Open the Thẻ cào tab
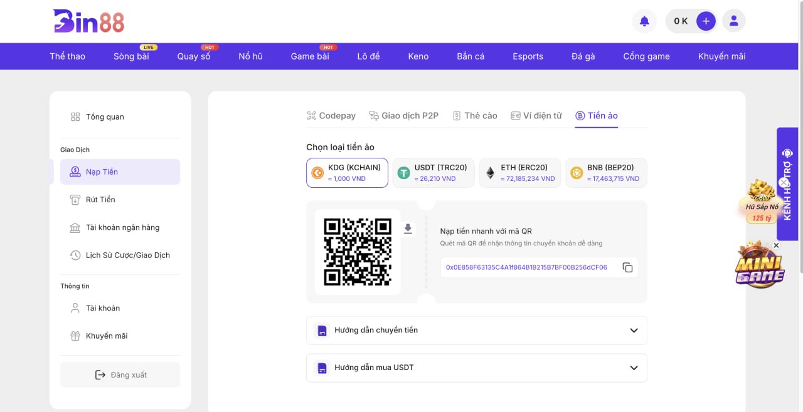The width and height of the screenshot is (803, 412). pos(475,116)
